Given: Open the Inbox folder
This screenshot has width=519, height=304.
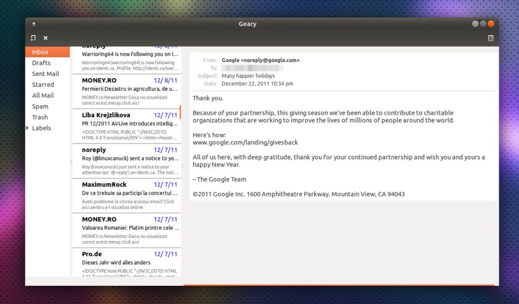Looking at the screenshot, I should (x=48, y=52).
